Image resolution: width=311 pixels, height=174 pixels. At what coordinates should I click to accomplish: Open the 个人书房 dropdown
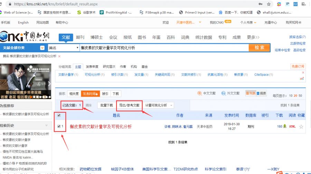click(248, 22)
